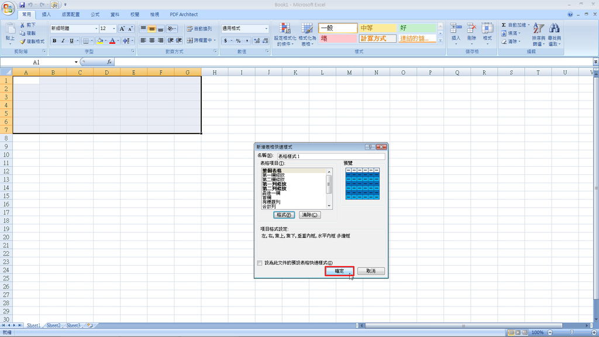Center text horizontally
Image resolution: width=599 pixels, height=337 pixels.
pos(152,40)
